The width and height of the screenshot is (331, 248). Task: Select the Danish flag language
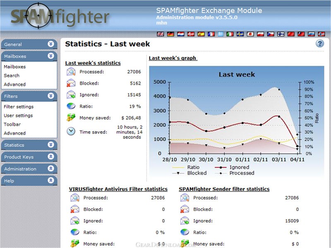191,34
